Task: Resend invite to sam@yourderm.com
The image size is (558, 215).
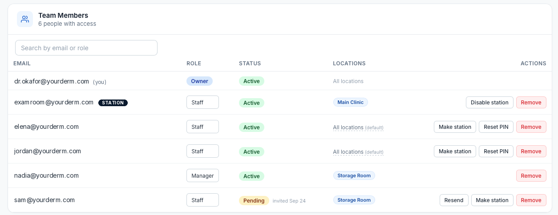Action: [x=454, y=200]
